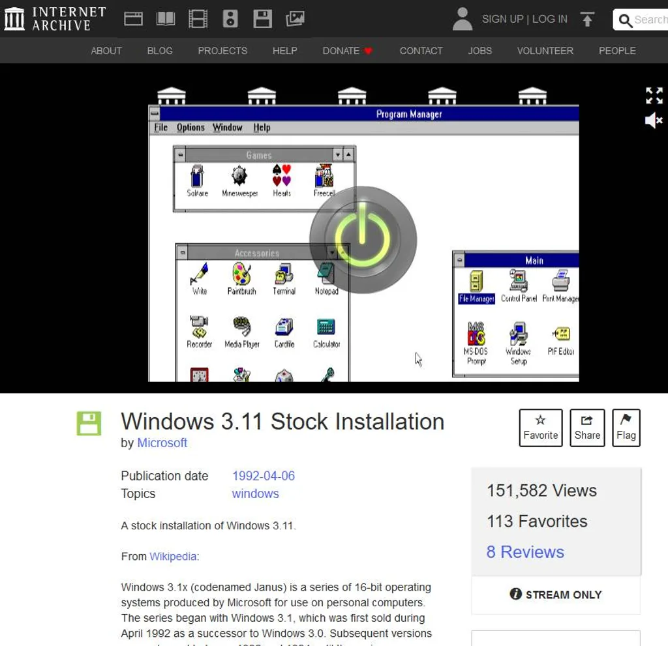Select the Cardfile icon in Accessories
This screenshot has height=646, width=668.
tap(284, 332)
